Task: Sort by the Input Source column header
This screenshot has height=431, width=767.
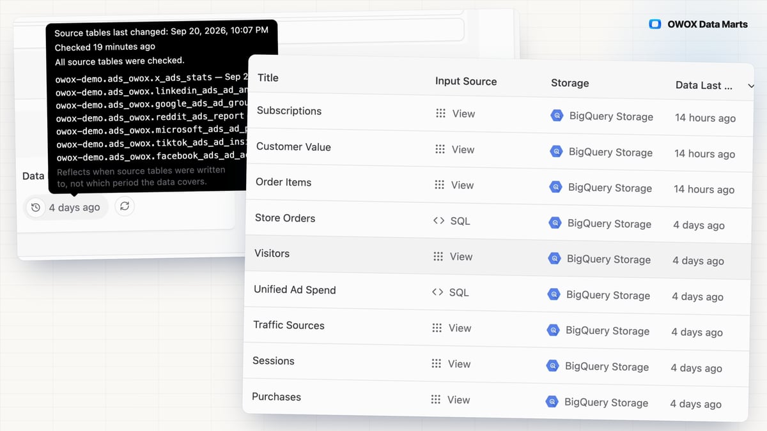Action: (466, 81)
